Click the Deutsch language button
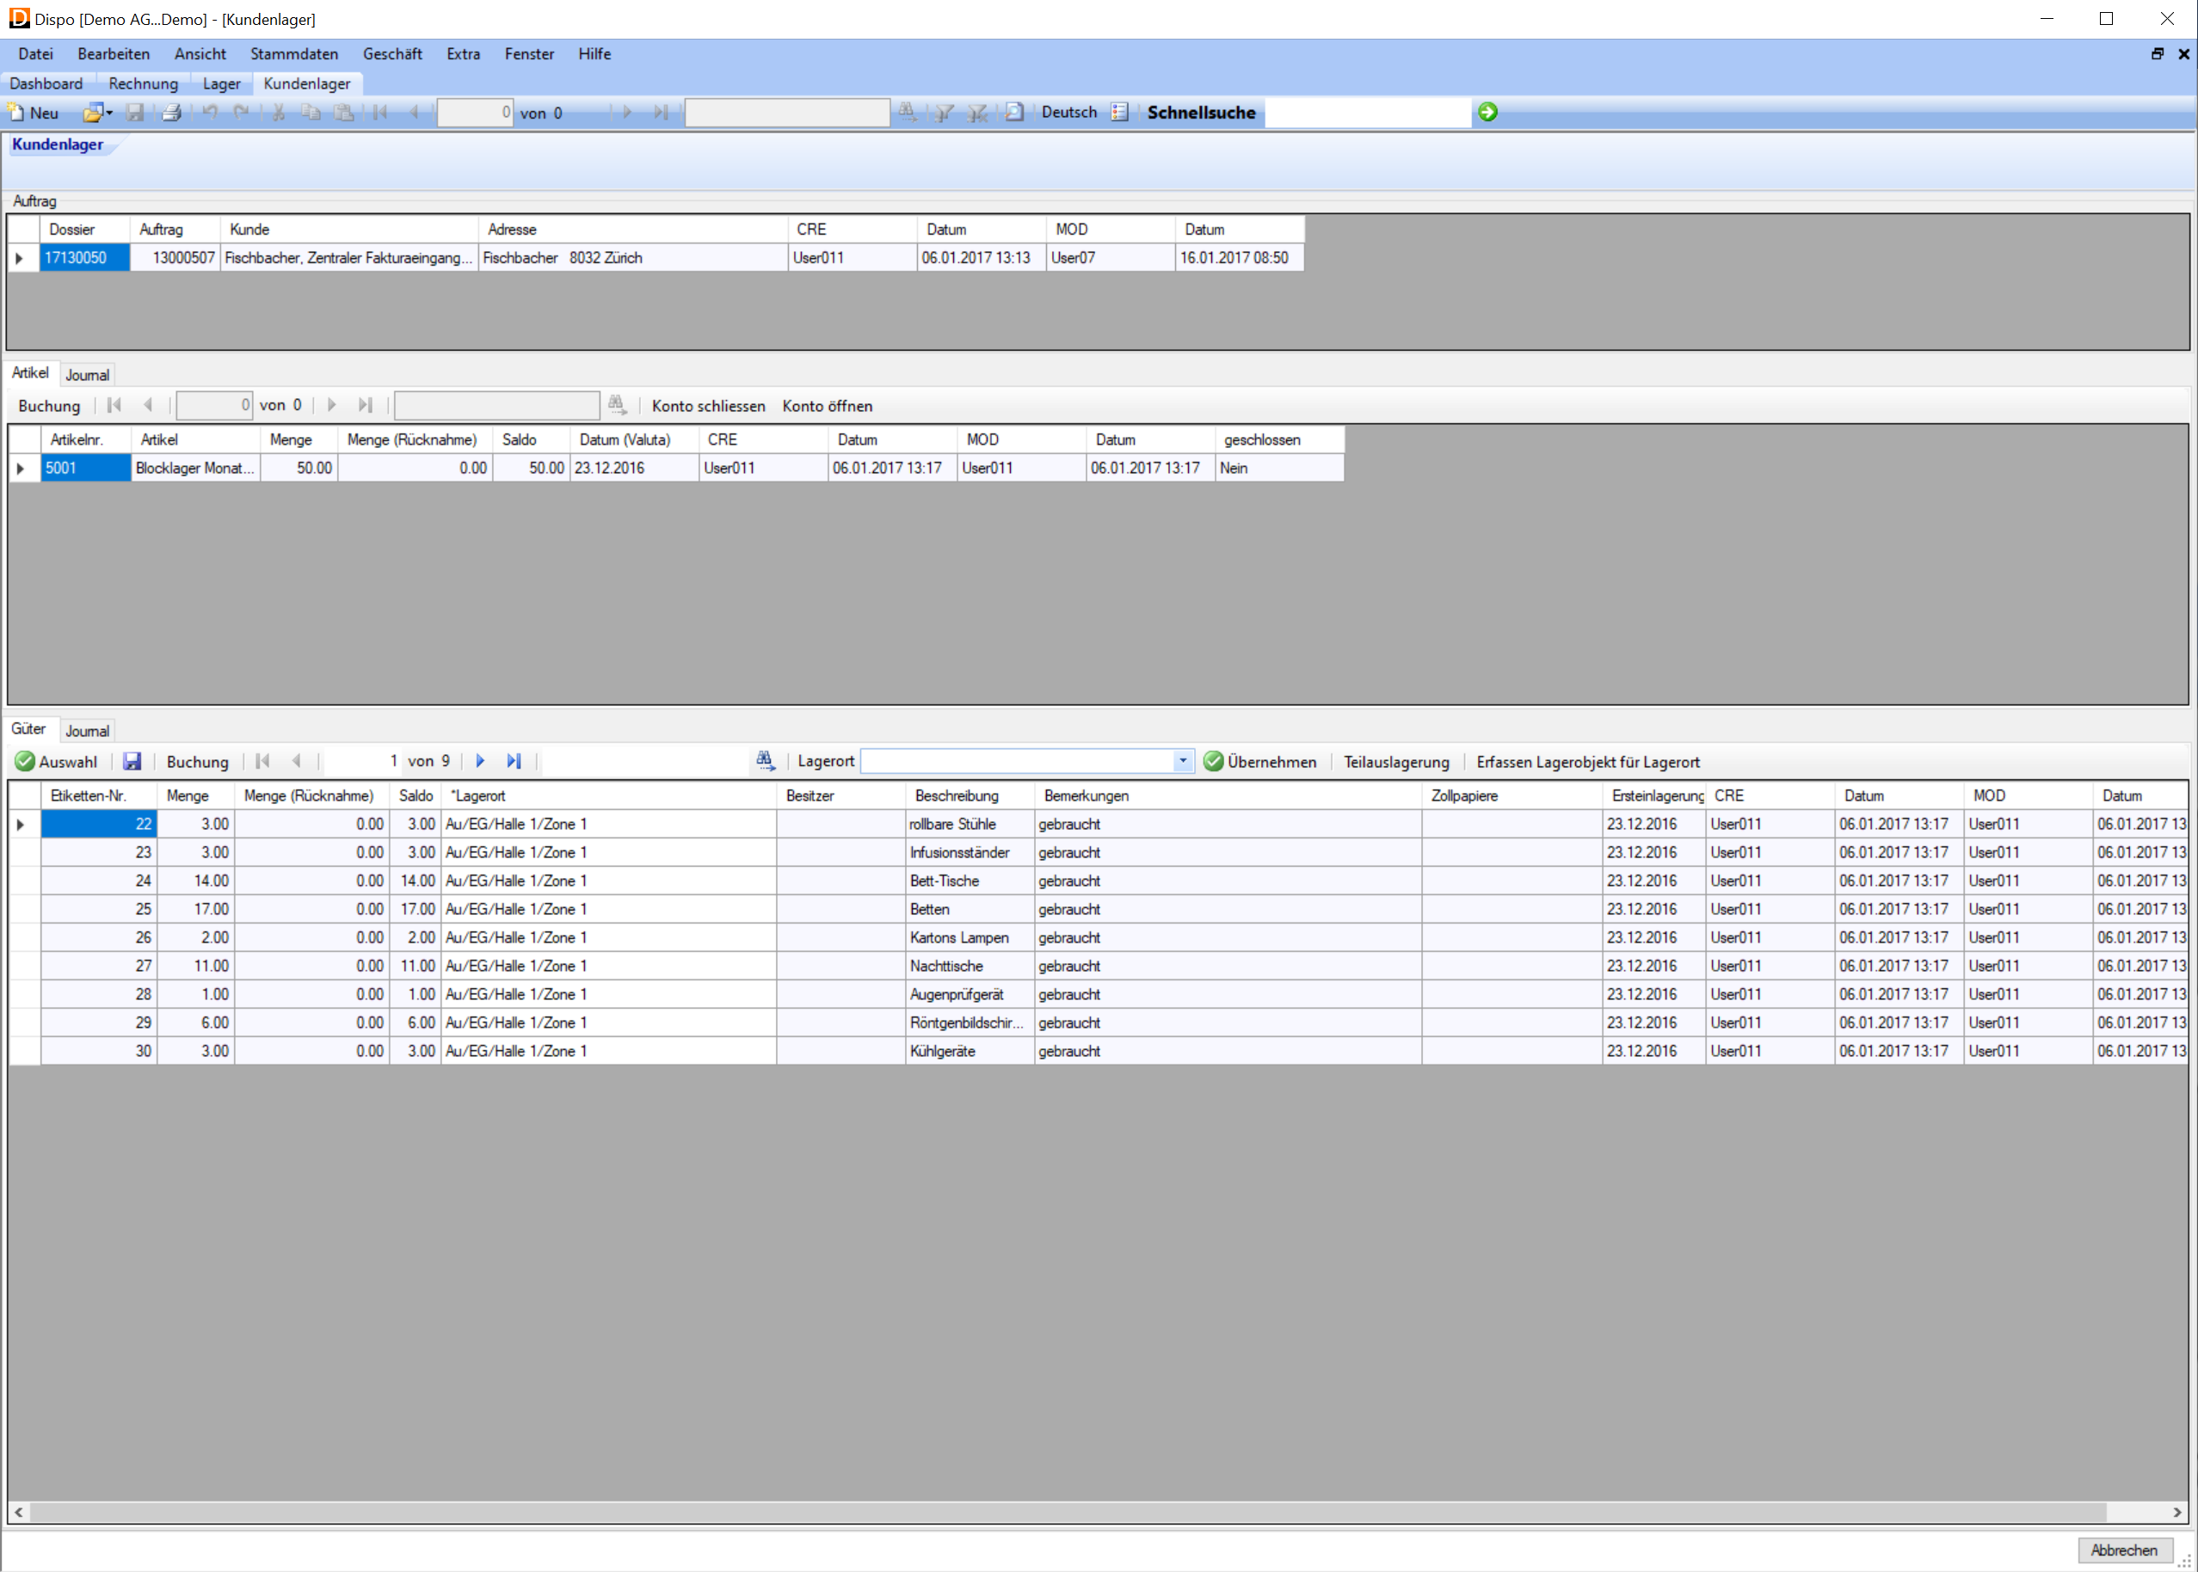Viewport: 2198px width, 1572px height. coord(1069,113)
